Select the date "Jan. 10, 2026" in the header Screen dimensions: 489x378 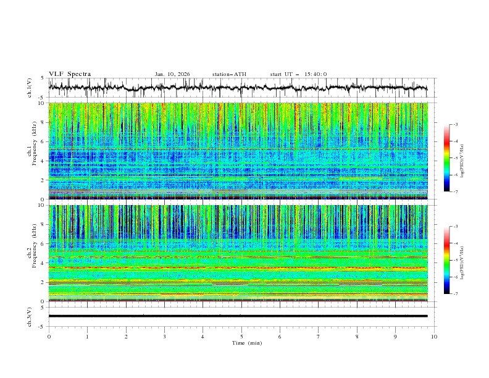(172, 74)
